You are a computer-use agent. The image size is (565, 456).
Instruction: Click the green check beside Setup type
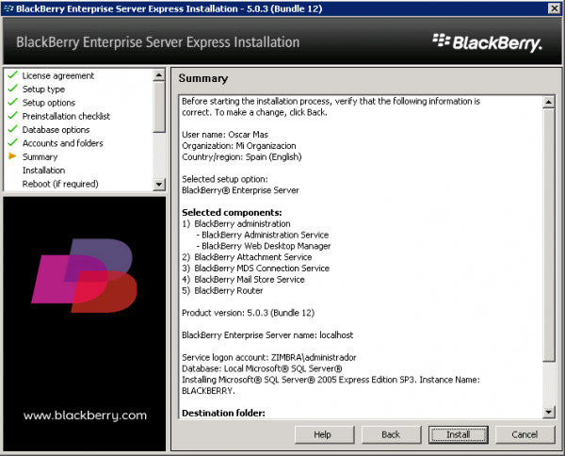click(12, 89)
